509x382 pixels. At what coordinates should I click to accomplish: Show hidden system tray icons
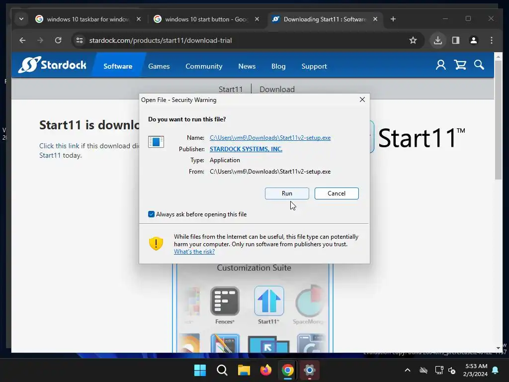[x=408, y=370]
